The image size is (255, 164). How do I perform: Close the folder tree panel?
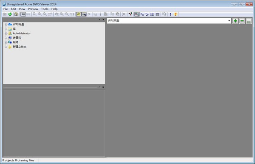[103, 19]
